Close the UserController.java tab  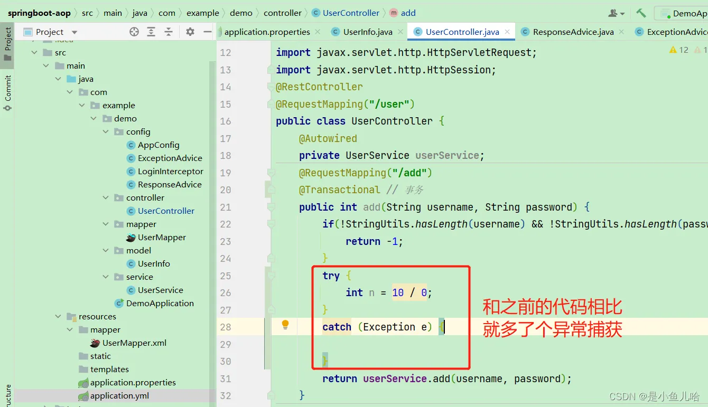pyautogui.click(x=507, y=32)
